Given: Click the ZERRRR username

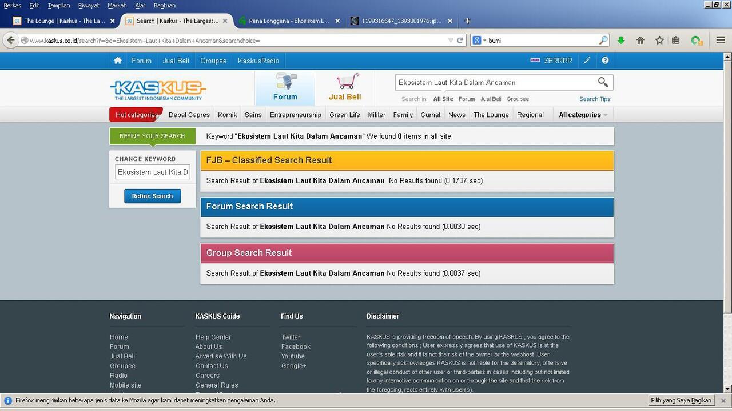Looking at the screenshot, I should (558, 61).
